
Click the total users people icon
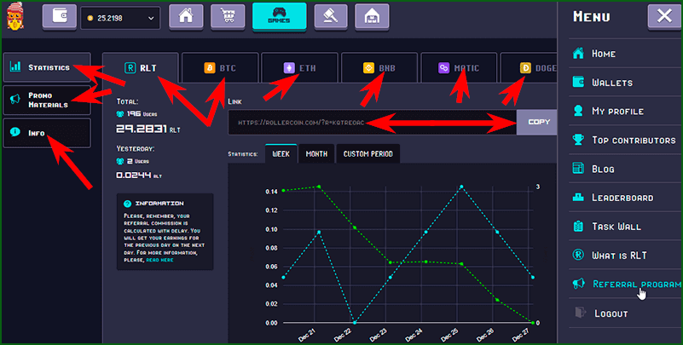coord(120,114)
